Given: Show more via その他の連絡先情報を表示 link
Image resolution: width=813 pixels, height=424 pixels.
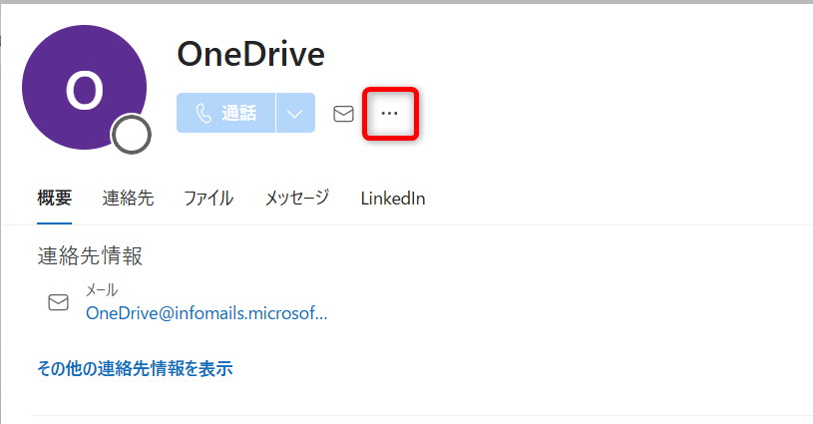Looking at the screenshot, I should pyautogui.click(x=135, y=368).
